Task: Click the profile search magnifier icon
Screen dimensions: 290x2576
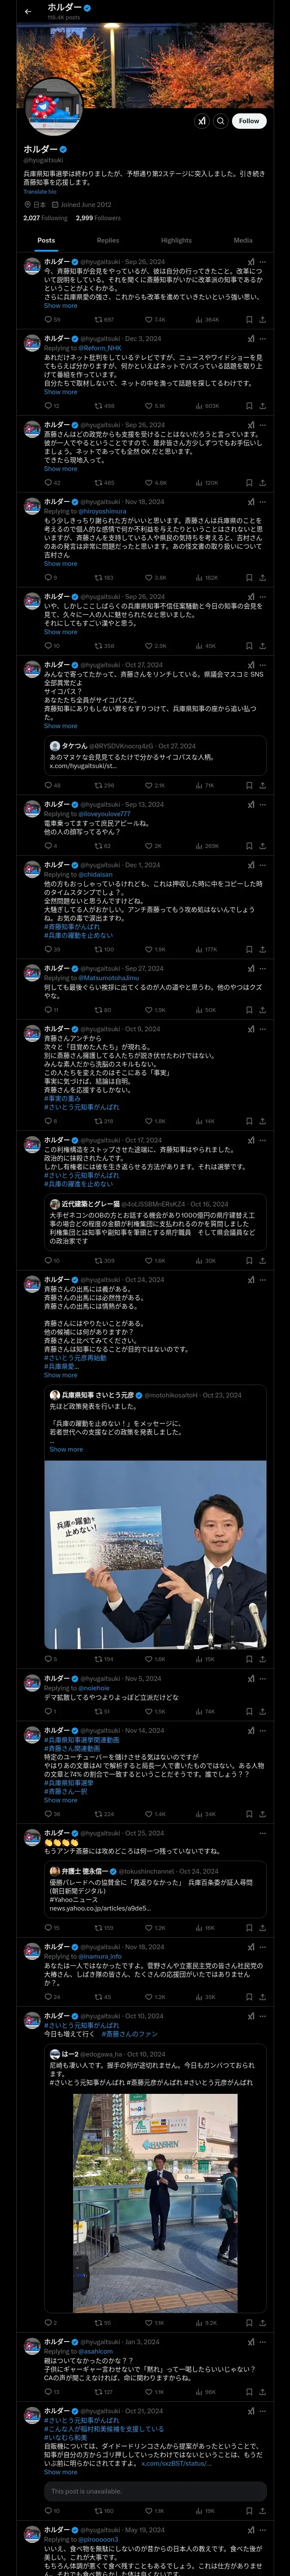Action: click(x=221, y=120)
